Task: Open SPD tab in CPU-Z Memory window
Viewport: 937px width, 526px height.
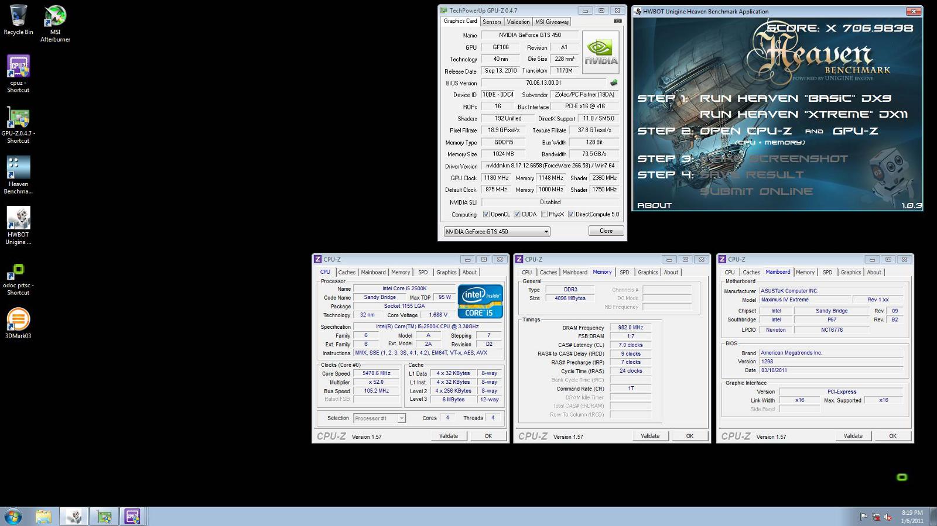Action: 624,272
